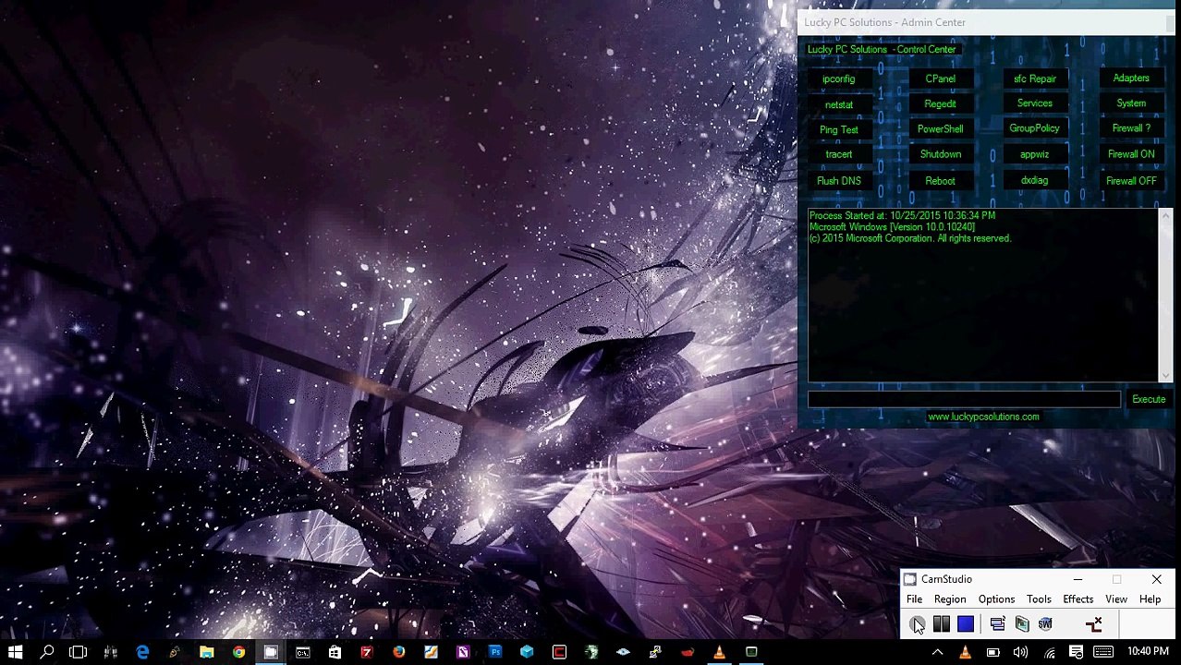
Task: Open the CamStudio Options menu
Action: point(996,599)
